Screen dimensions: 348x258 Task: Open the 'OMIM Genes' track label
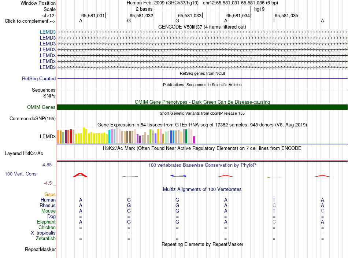coord(41,107)
